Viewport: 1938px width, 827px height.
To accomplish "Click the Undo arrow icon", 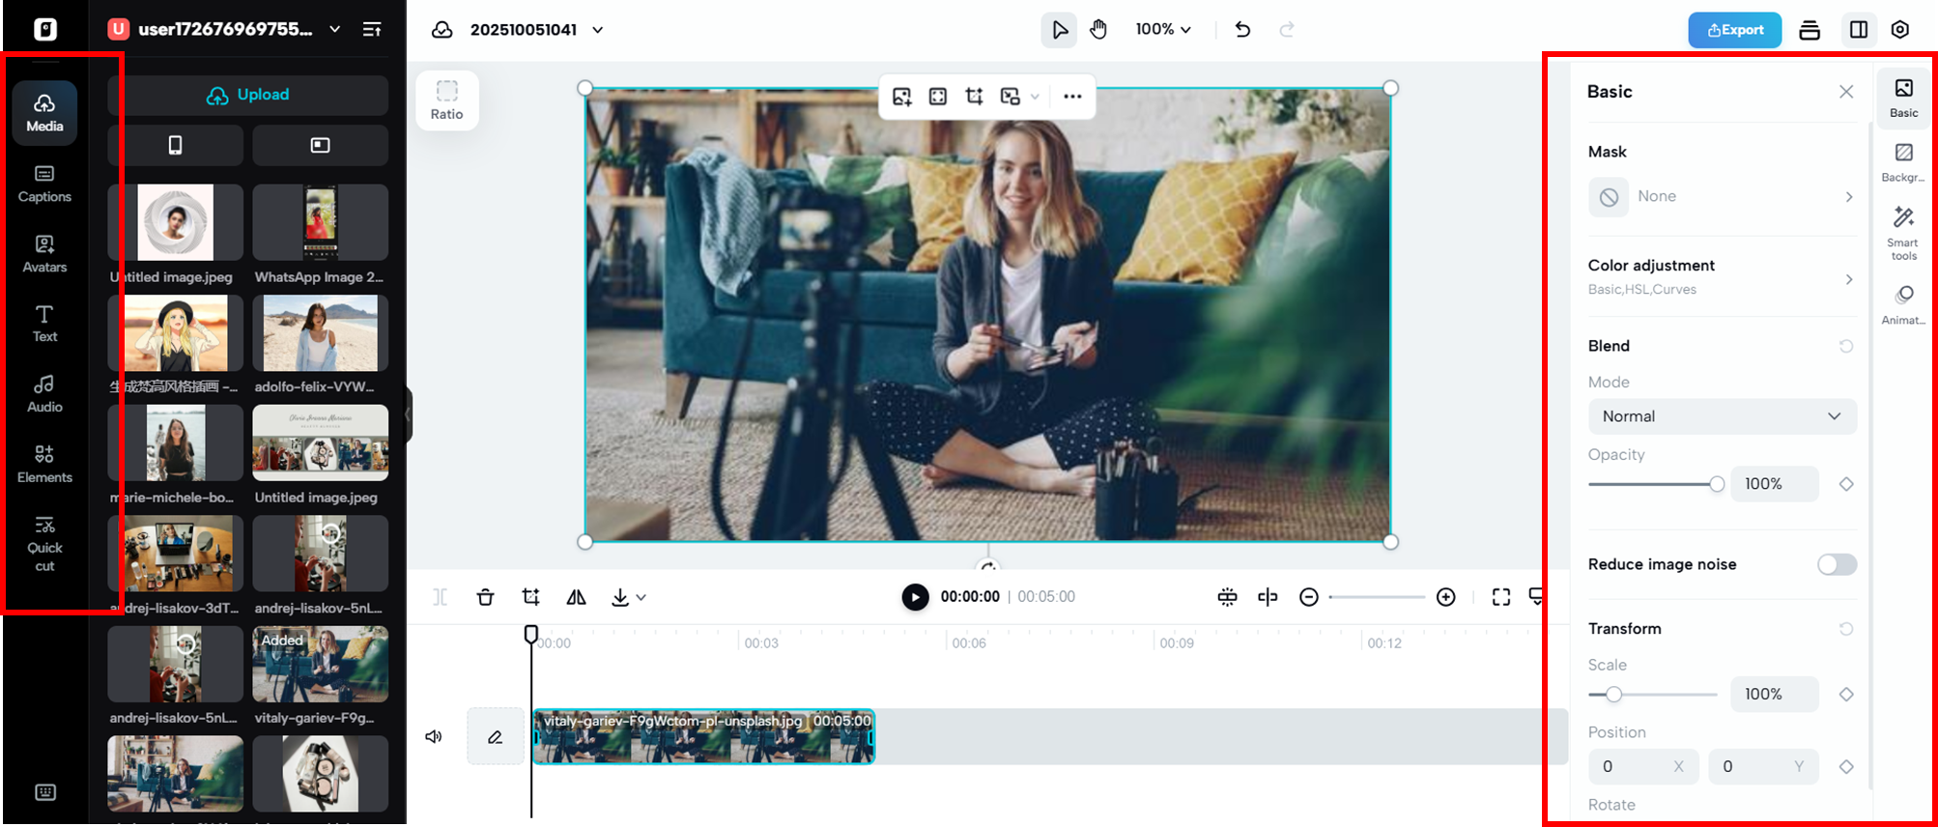I will point(1242,30).
